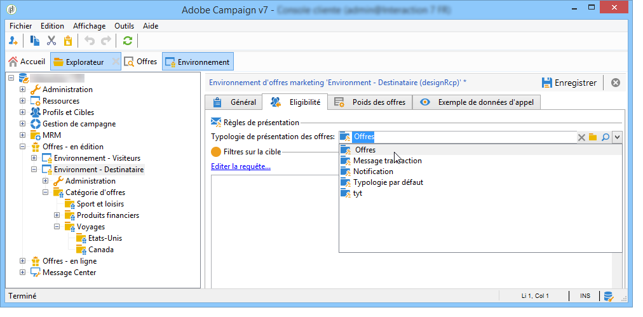This screenshot has width=643, height=317.
Task: Open the Affichage menu
Action: pos(90,26)
